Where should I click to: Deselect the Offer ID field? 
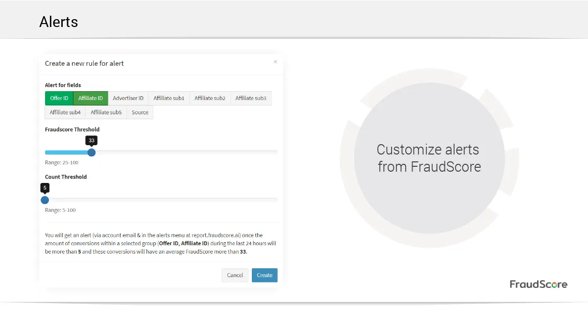(59, 98)
